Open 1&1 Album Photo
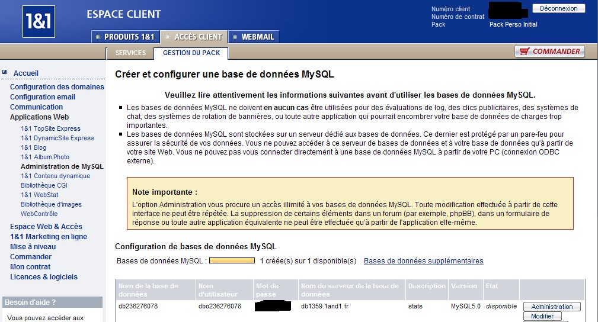Screen dimensions: 598x322 click(45, 157)
